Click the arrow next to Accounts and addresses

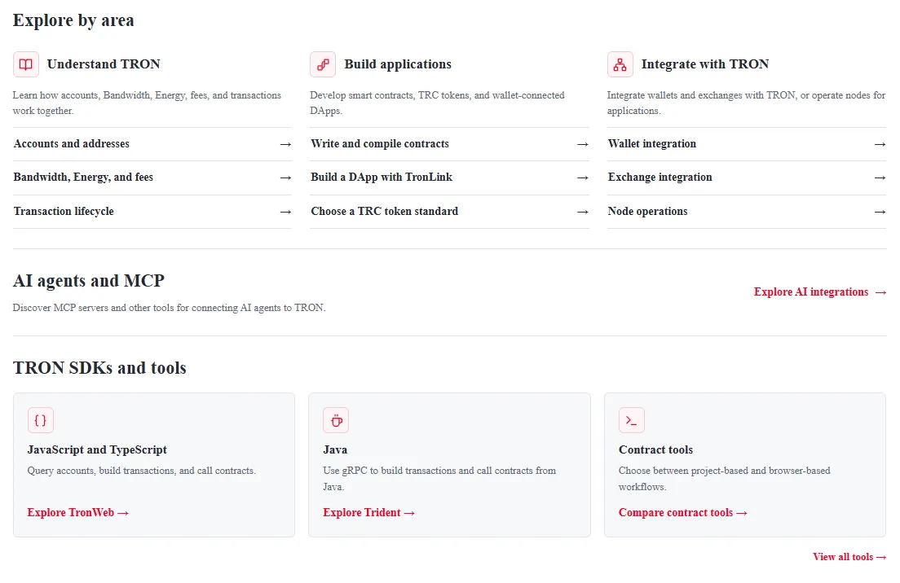click(286, 144)
